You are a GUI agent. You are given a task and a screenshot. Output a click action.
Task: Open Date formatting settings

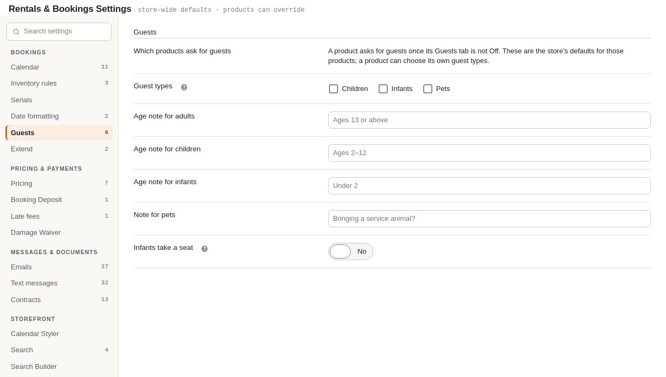click(59, 116)
